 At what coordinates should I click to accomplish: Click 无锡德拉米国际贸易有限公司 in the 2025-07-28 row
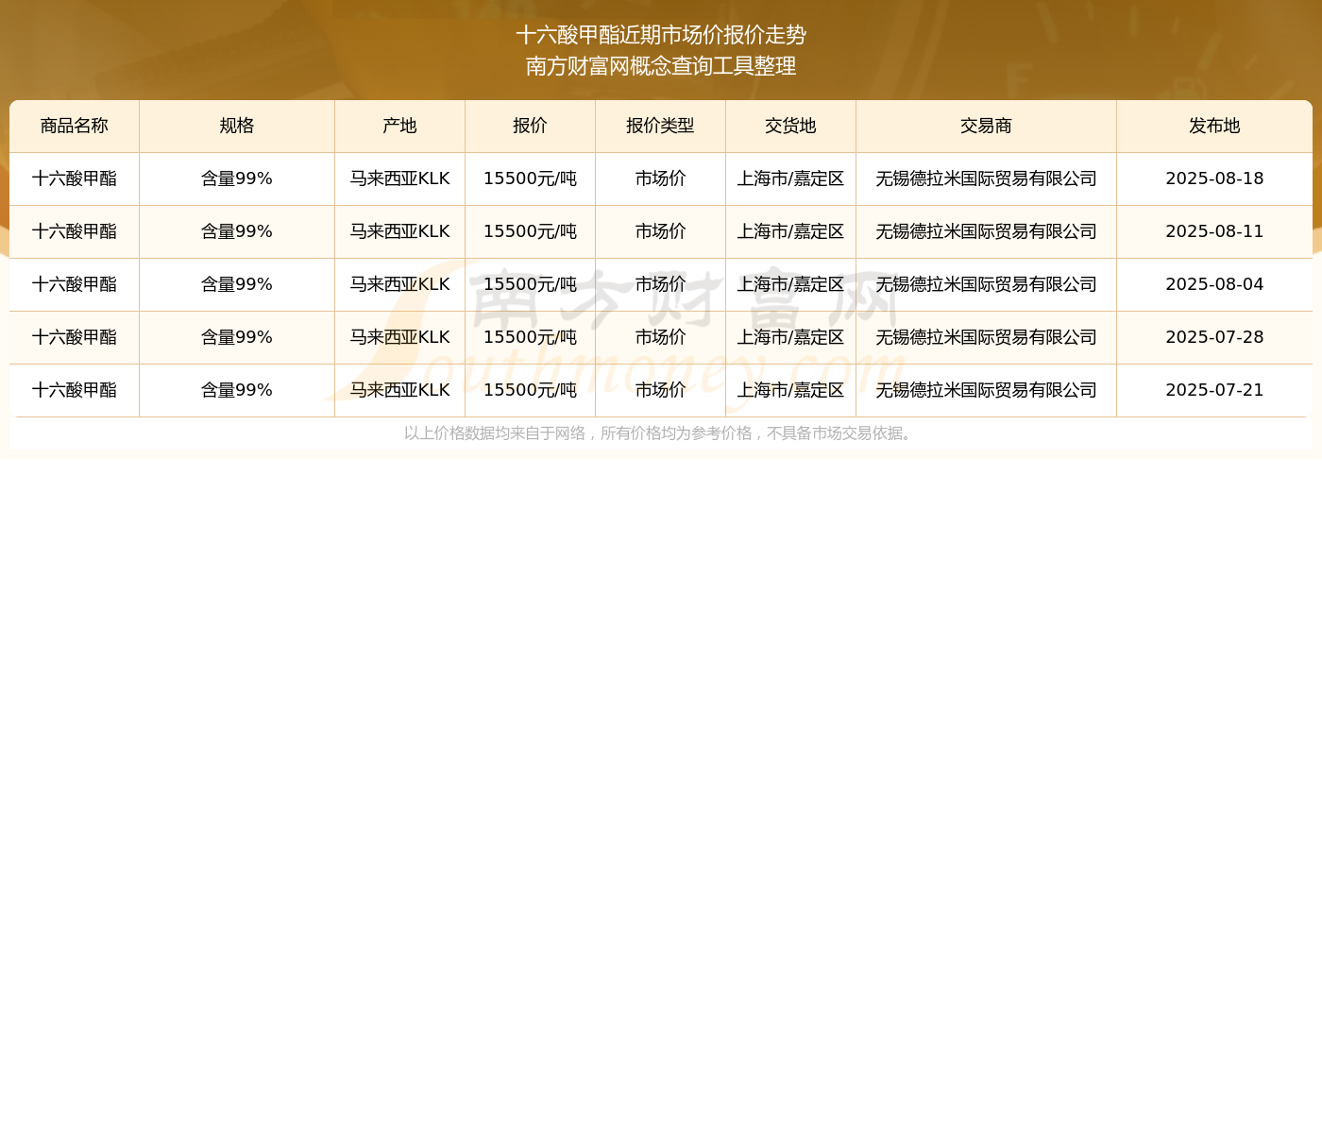click(987, 337)
